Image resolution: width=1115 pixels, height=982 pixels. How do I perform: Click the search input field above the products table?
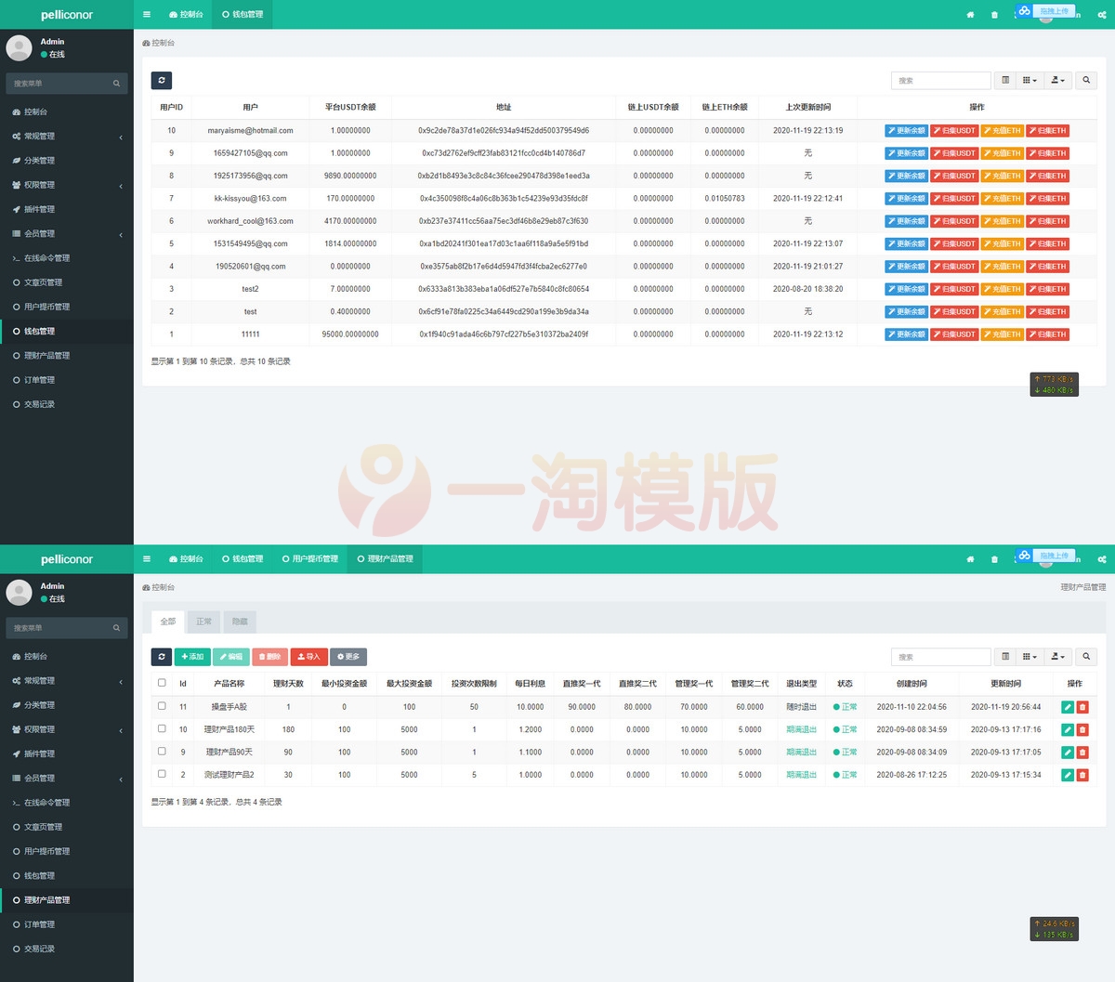940,657
